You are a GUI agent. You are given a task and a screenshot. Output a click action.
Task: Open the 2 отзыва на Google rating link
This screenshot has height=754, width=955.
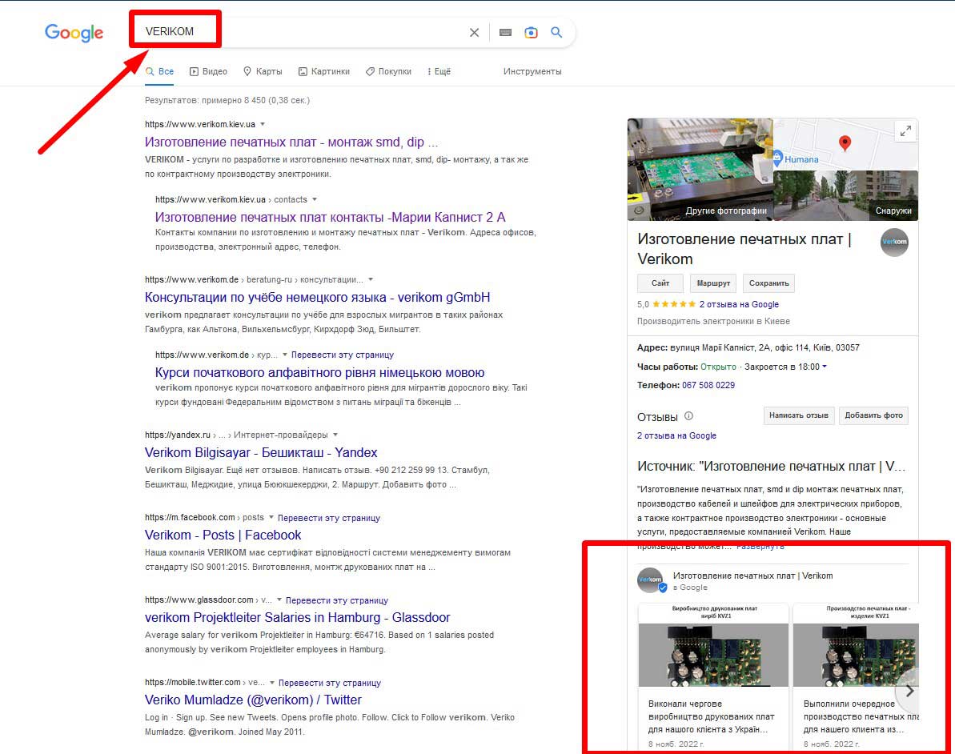point(739,304)
